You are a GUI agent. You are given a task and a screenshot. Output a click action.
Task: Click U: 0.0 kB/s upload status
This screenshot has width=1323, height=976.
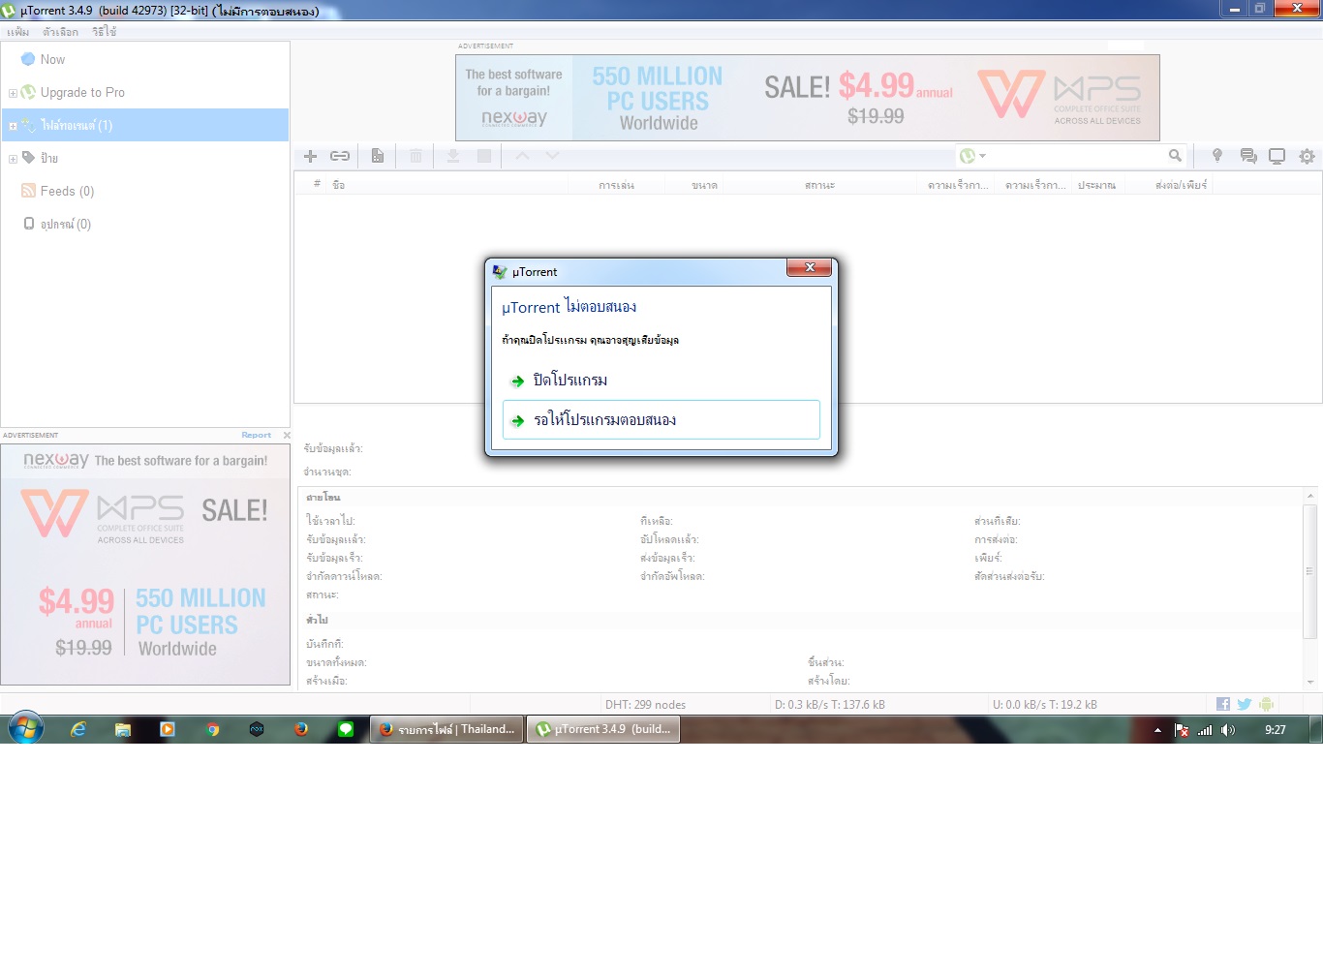coord(1044,704)
